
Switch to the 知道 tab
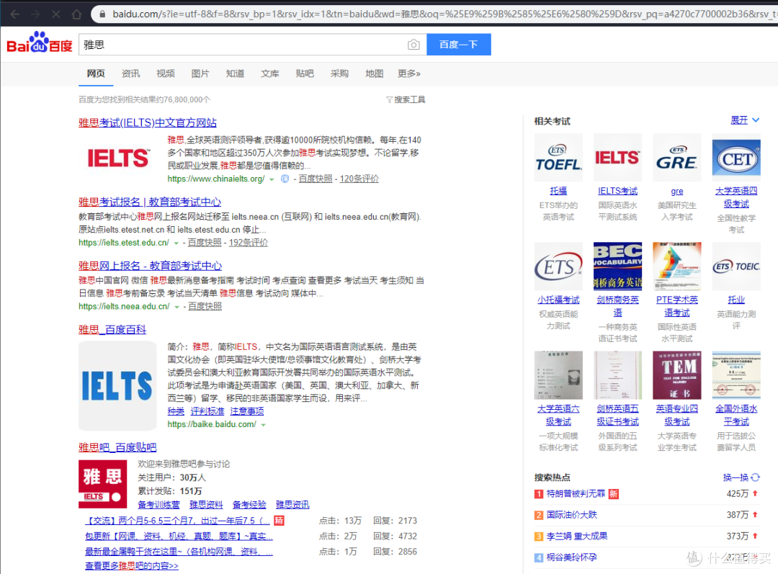point(235,73)
